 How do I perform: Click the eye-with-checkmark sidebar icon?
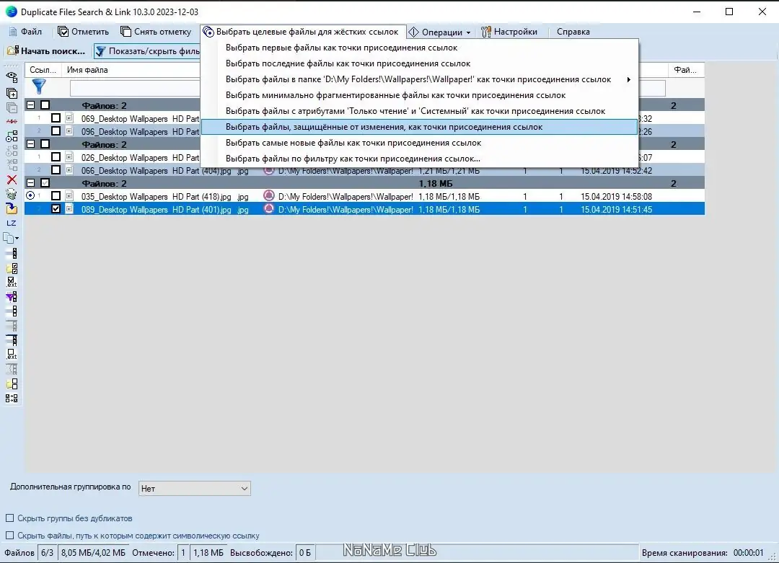12,77
